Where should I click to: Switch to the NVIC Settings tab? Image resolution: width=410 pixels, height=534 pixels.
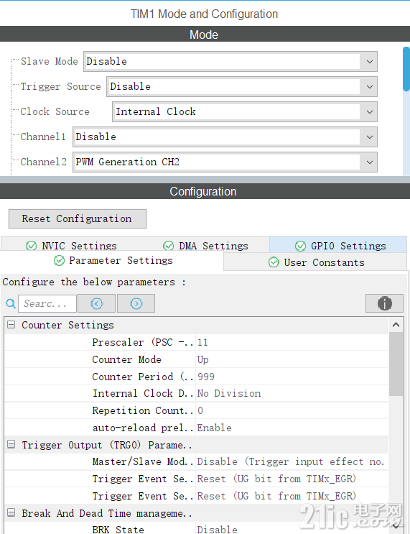72,246
